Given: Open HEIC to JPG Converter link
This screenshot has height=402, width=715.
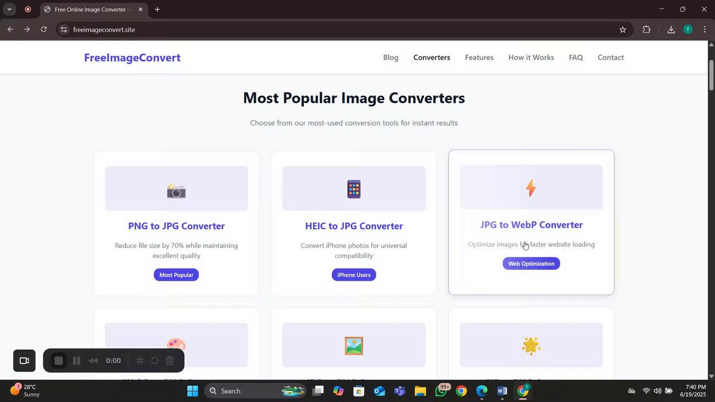Looking at the screenshot, I should (354, 226).
